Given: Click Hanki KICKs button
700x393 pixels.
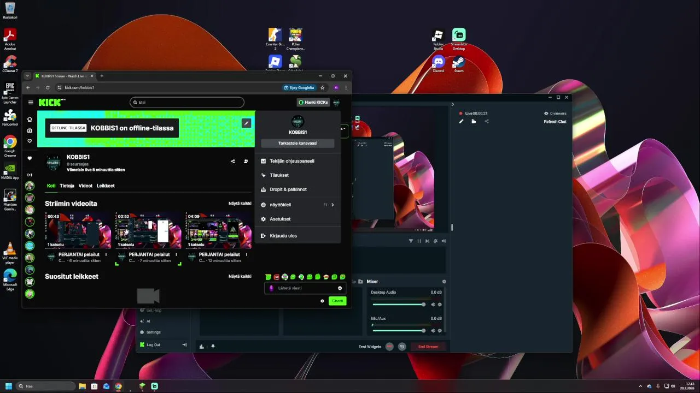Looking at the screenshot, I should pyautogui.click(x=313, y=102).
